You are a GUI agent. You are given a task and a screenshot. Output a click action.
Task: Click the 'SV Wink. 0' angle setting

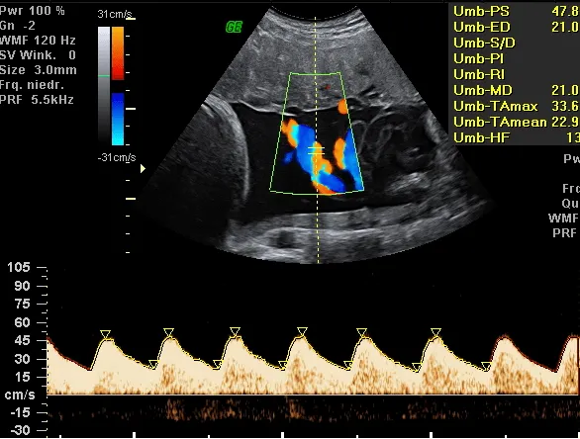coord(38,55)
